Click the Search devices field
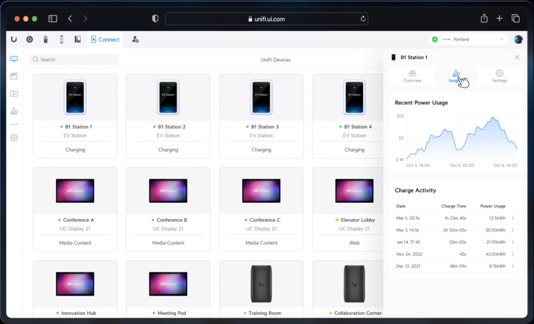The width and height of the screenshot is (534, 324). click(x=74, y=60)
